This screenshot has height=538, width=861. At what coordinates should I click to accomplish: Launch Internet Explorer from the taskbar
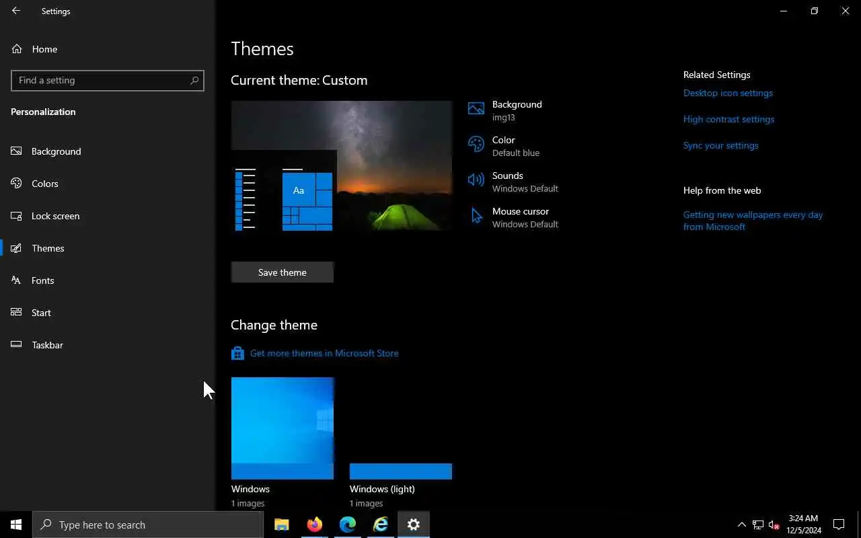coord(381,525)
